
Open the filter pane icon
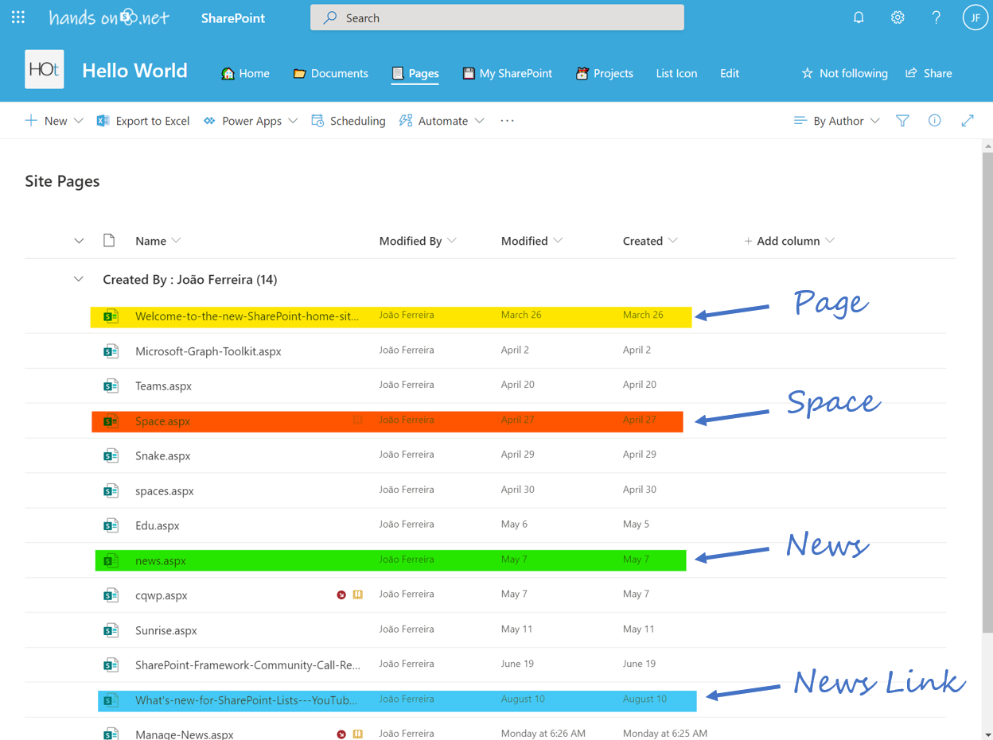tap(902, 120)
